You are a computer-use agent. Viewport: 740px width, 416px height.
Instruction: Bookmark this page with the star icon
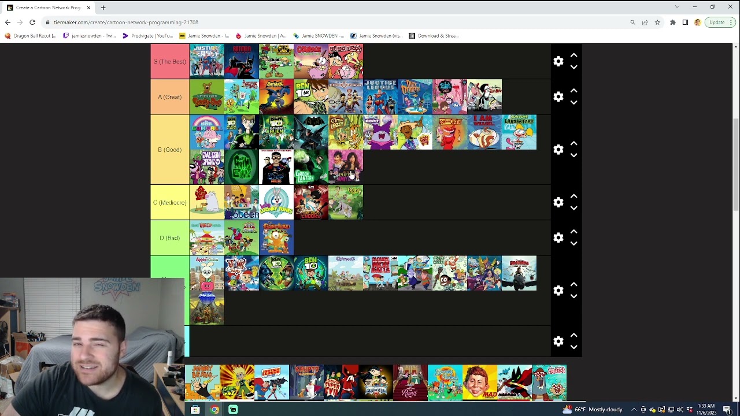[x=657, y=23]
